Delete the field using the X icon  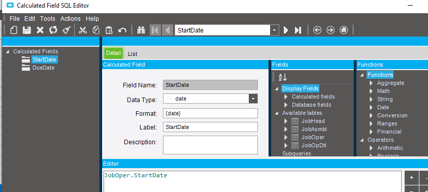[40, 30]
